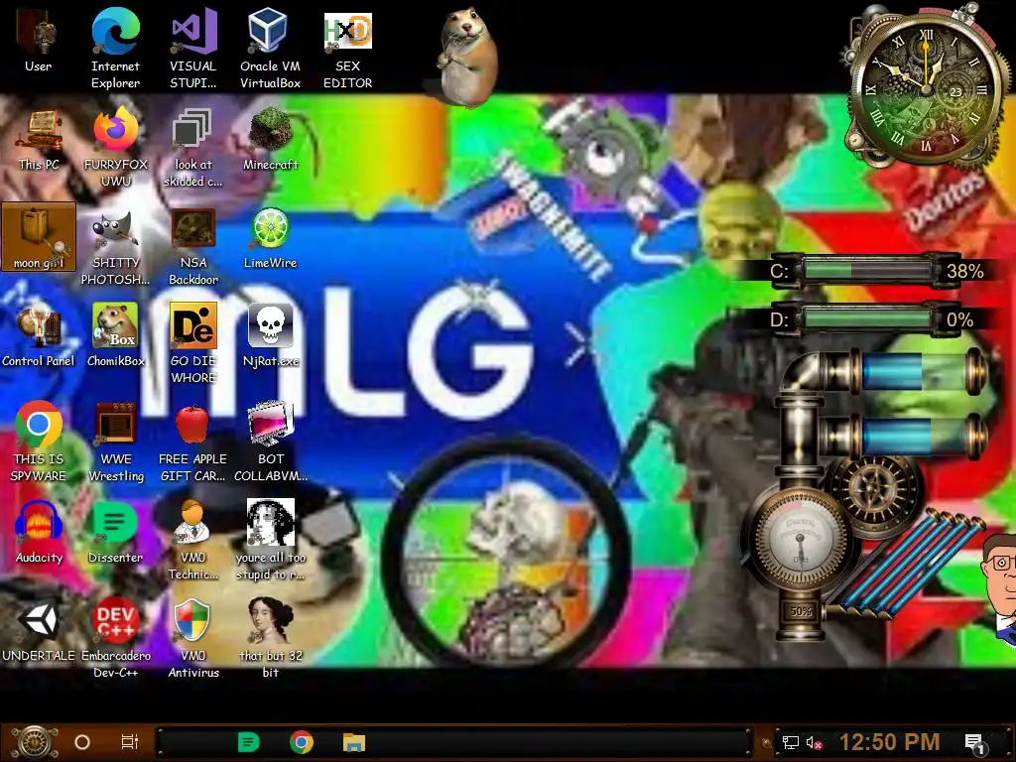Click the network tray icon
1016x762 pixels.
[790, 742]
